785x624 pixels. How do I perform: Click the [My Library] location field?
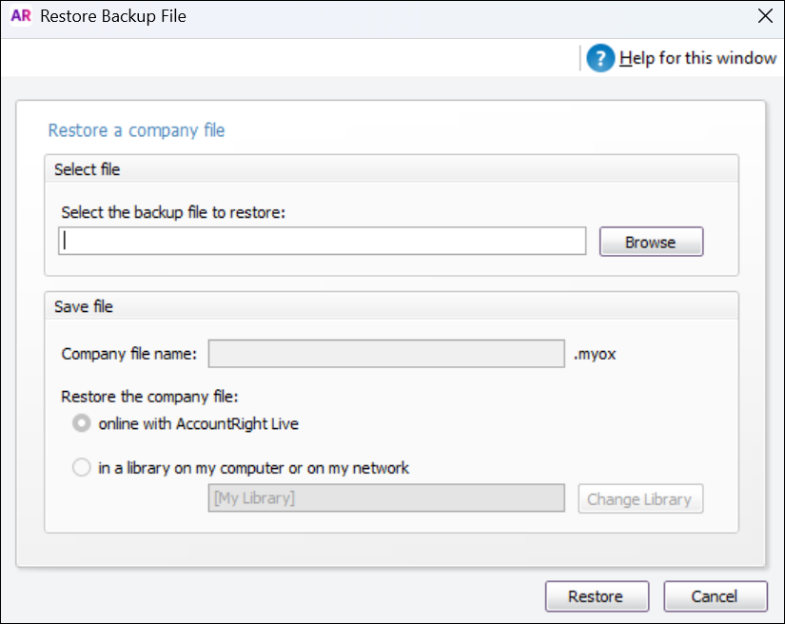point(385,498)
